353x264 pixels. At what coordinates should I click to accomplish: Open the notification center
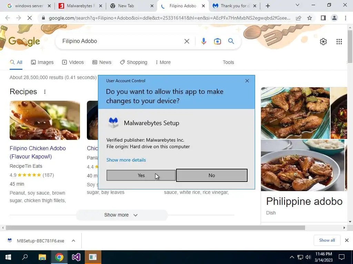342,257
